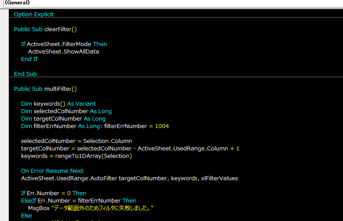Click 'Dim selectedColNumber As Long' line
This screenshot has height=221, width=343.
click(66, 111)
